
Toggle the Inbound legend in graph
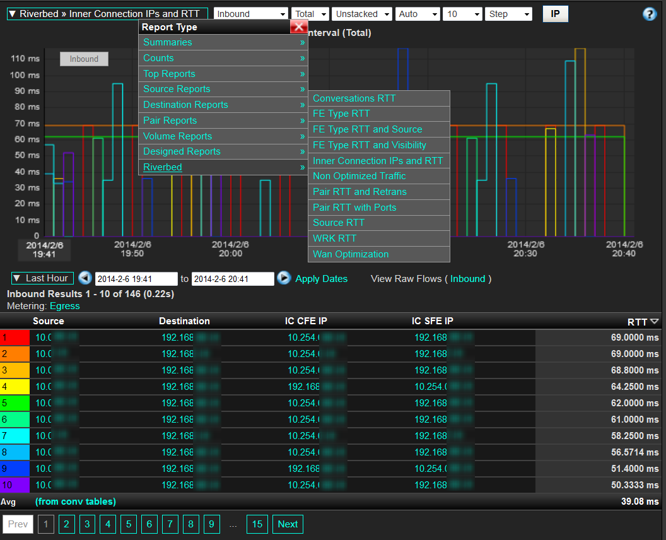(x=84, y=59)
